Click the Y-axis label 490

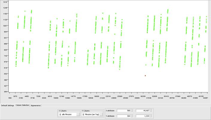tap(5, 80)
